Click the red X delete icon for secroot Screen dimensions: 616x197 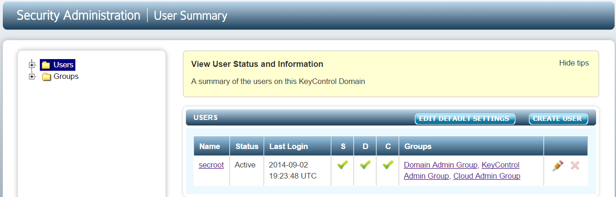click(575, 166)
